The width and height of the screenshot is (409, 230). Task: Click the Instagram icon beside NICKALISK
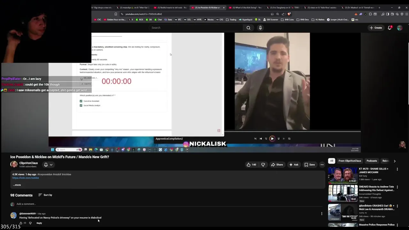click(186, 144)
